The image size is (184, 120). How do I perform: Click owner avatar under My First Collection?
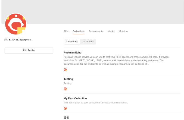pyautogui.click(x=65, y=108)
